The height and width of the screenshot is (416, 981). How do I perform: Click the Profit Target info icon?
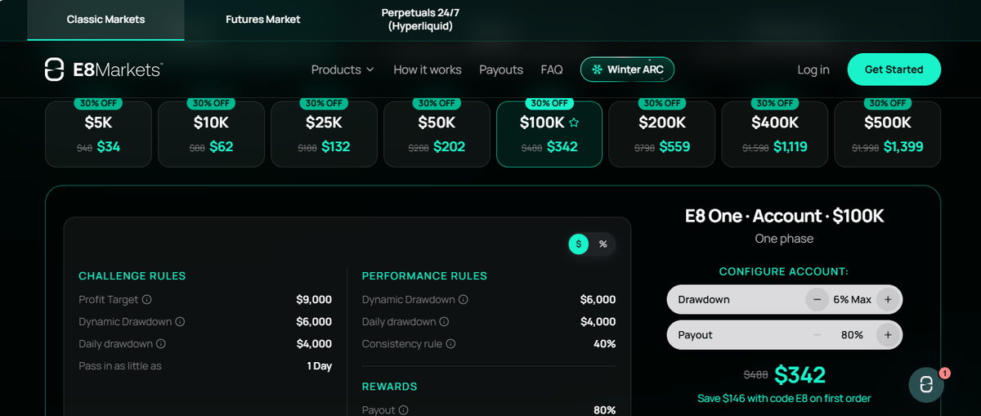(x=147, y=300)
